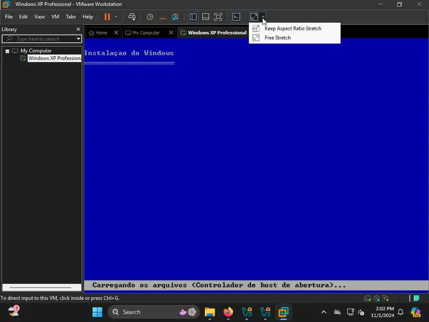
Task: Enter full screen mode
Action: pyautogui.click(x=218, y=17)
